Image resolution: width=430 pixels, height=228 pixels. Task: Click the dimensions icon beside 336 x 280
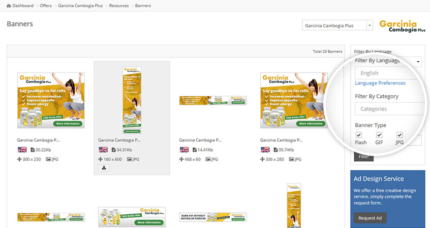[x=262, y=159]
